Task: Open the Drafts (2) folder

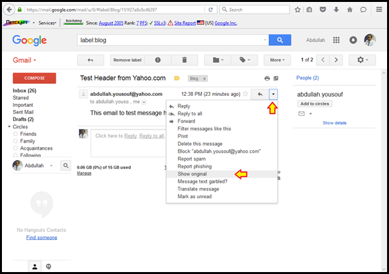Action: 23,119
